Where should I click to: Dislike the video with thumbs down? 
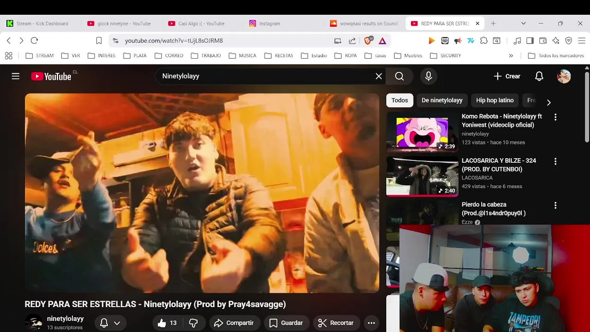coord(194,323)
